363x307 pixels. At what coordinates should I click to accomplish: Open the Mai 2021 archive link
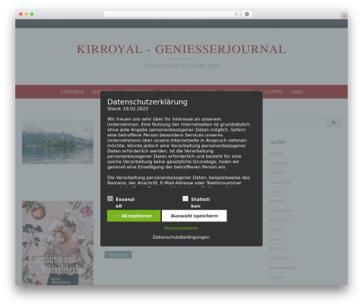pyautogui.click(x=277, y=240)
